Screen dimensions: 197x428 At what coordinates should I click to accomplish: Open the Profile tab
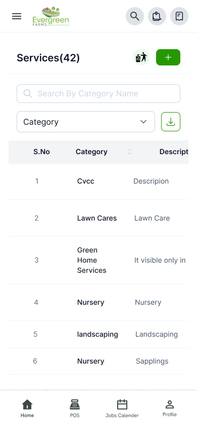(170, 408)
